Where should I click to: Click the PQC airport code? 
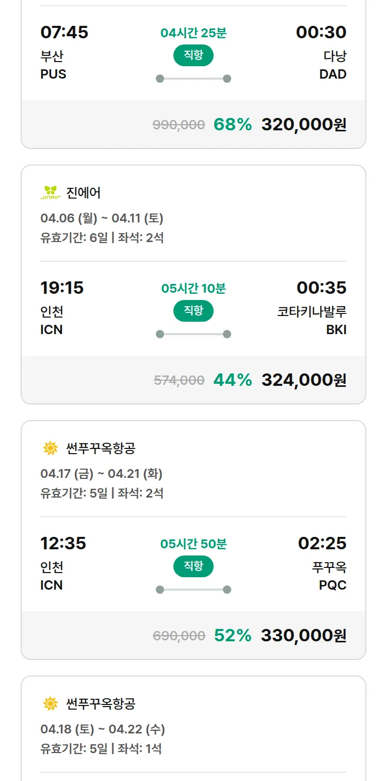click(333, 585)
